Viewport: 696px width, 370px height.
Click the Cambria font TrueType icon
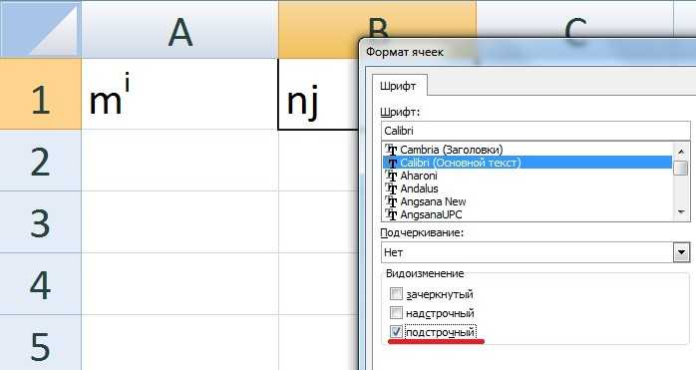click(x=391, y=150)
